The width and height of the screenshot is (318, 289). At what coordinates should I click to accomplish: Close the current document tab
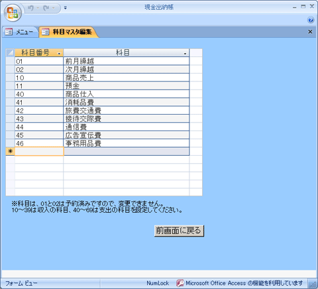pos(310,32)
